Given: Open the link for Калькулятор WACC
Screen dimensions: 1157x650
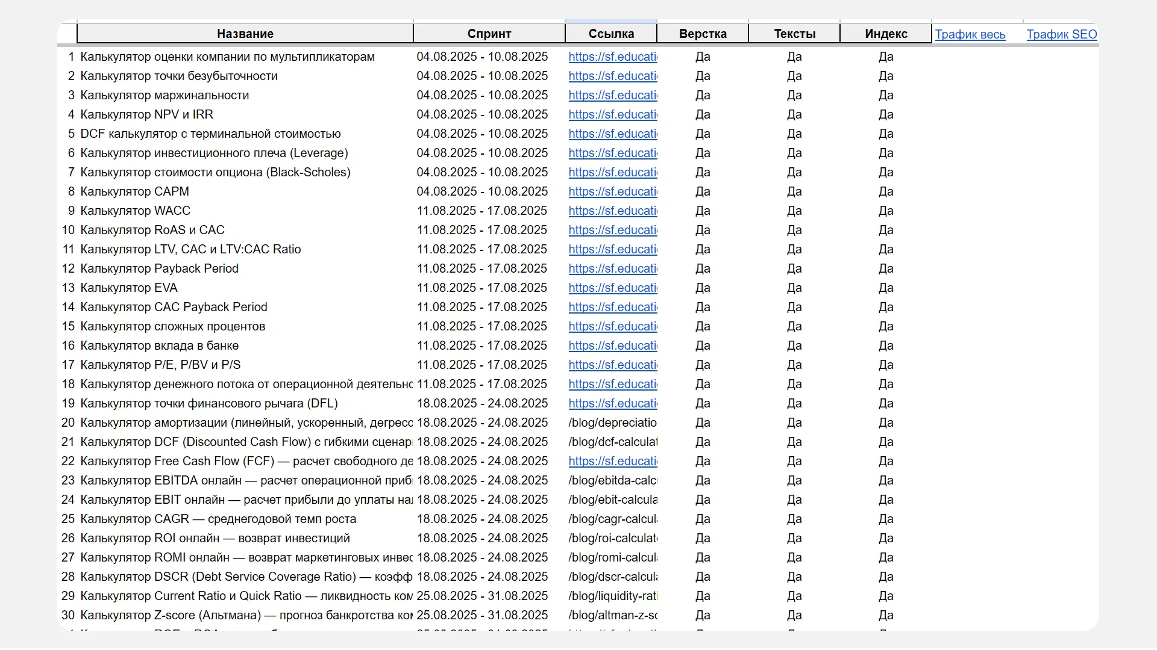Looking at the screenshot, I should tap(613, 211).
